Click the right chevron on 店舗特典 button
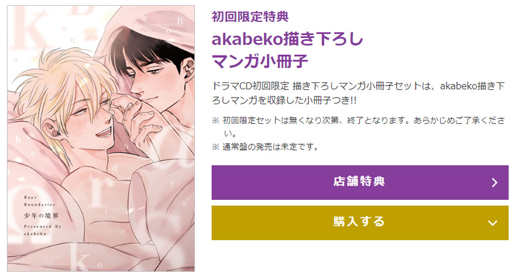 (495, 182)
